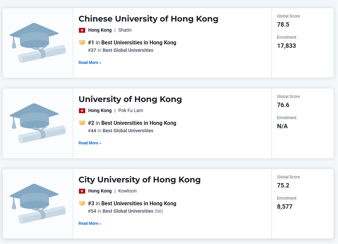Open City University of Hong Kong title
Screen dimensions: 338x244
click(x=139, y=180)
